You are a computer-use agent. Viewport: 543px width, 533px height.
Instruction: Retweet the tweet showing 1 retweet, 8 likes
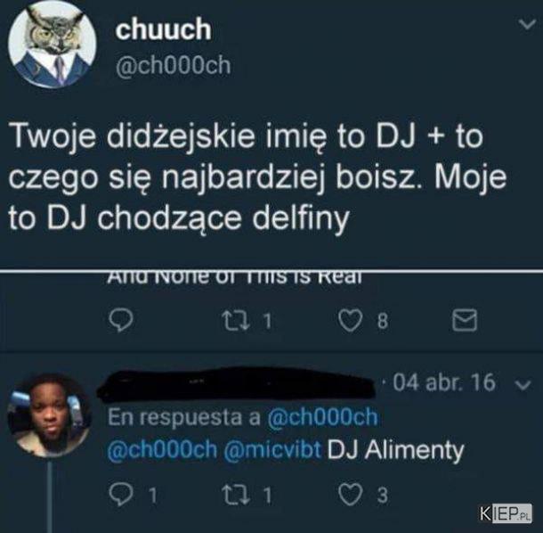[236, 321]
